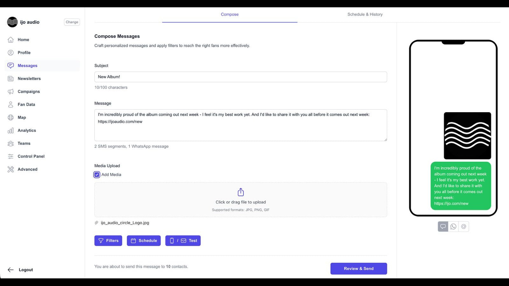Open the Analytics bar chart icon
The height and width of the screenshot is (286, 509).
pyautogui.click(x=10, y=131)
